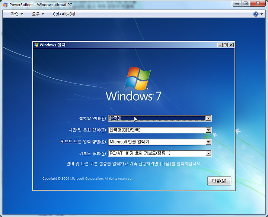Click the 다음(N) button

tap(219, 181)
